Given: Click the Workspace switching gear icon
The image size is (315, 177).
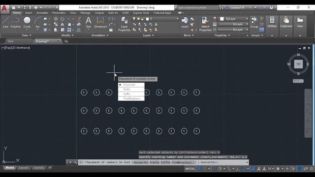Looking at the screenshot, I should click(278, 169).
